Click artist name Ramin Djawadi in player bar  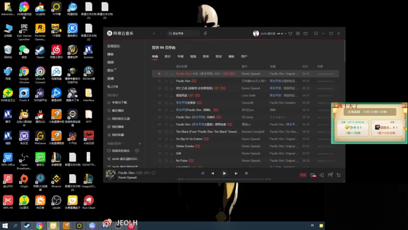(127, 177)
